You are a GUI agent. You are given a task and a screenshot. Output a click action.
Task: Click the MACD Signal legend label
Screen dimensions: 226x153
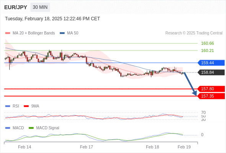[x=48, y=128]
